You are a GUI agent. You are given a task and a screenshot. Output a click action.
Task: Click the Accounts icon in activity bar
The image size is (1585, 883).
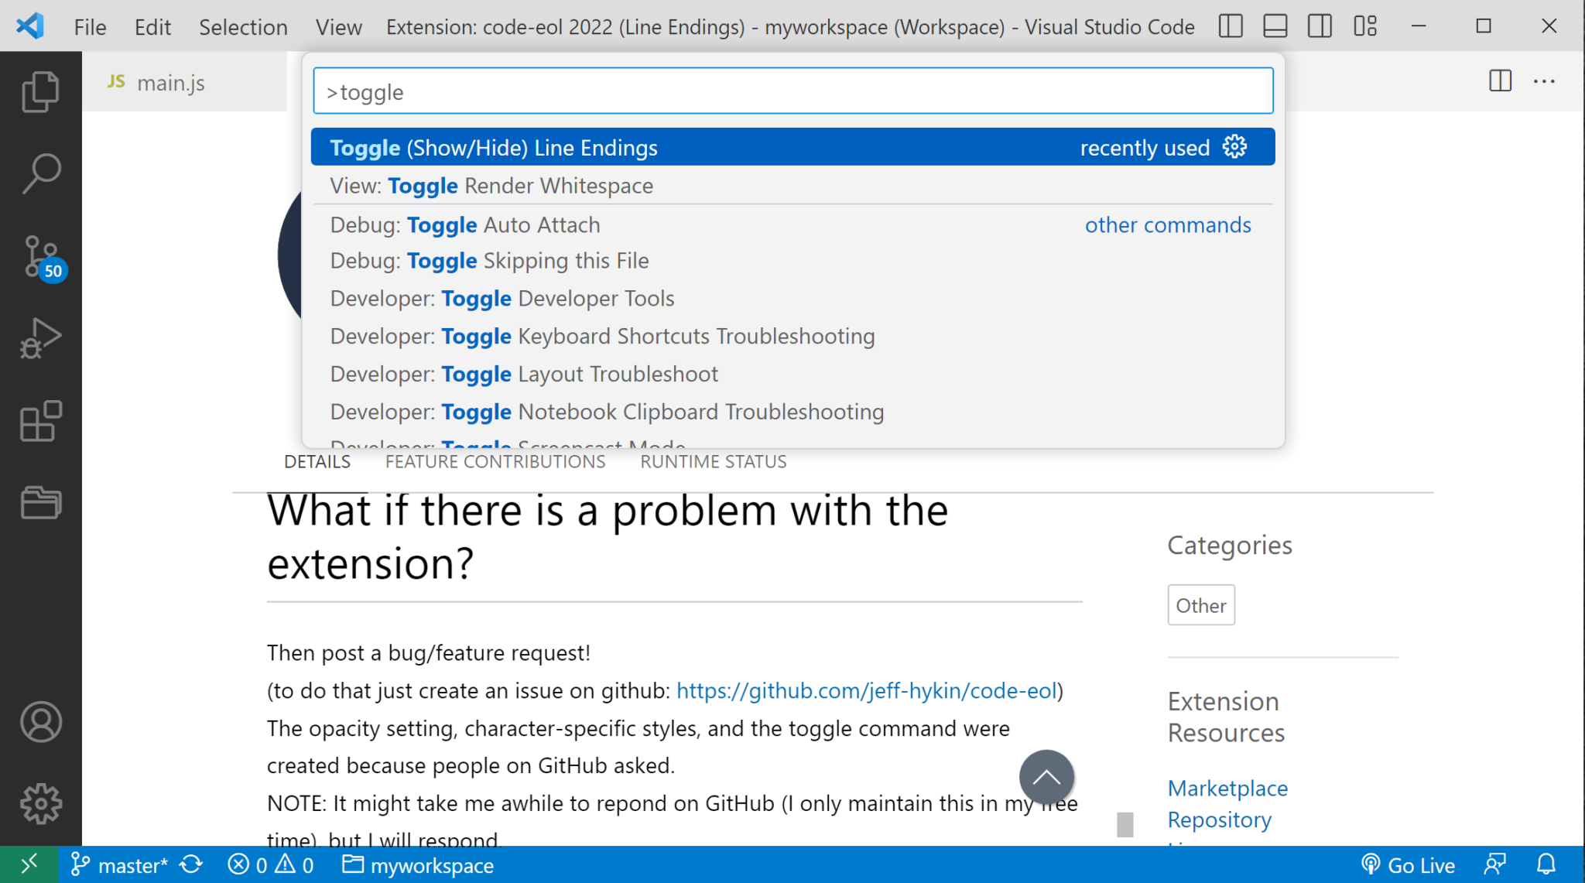(x=40, y=722)
